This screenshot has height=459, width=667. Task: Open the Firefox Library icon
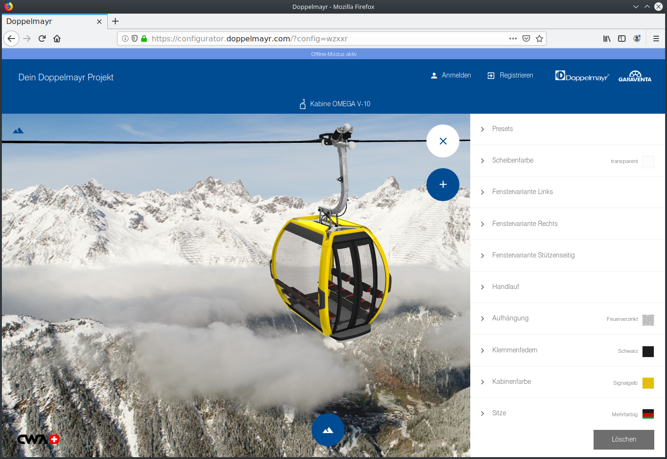607,39
